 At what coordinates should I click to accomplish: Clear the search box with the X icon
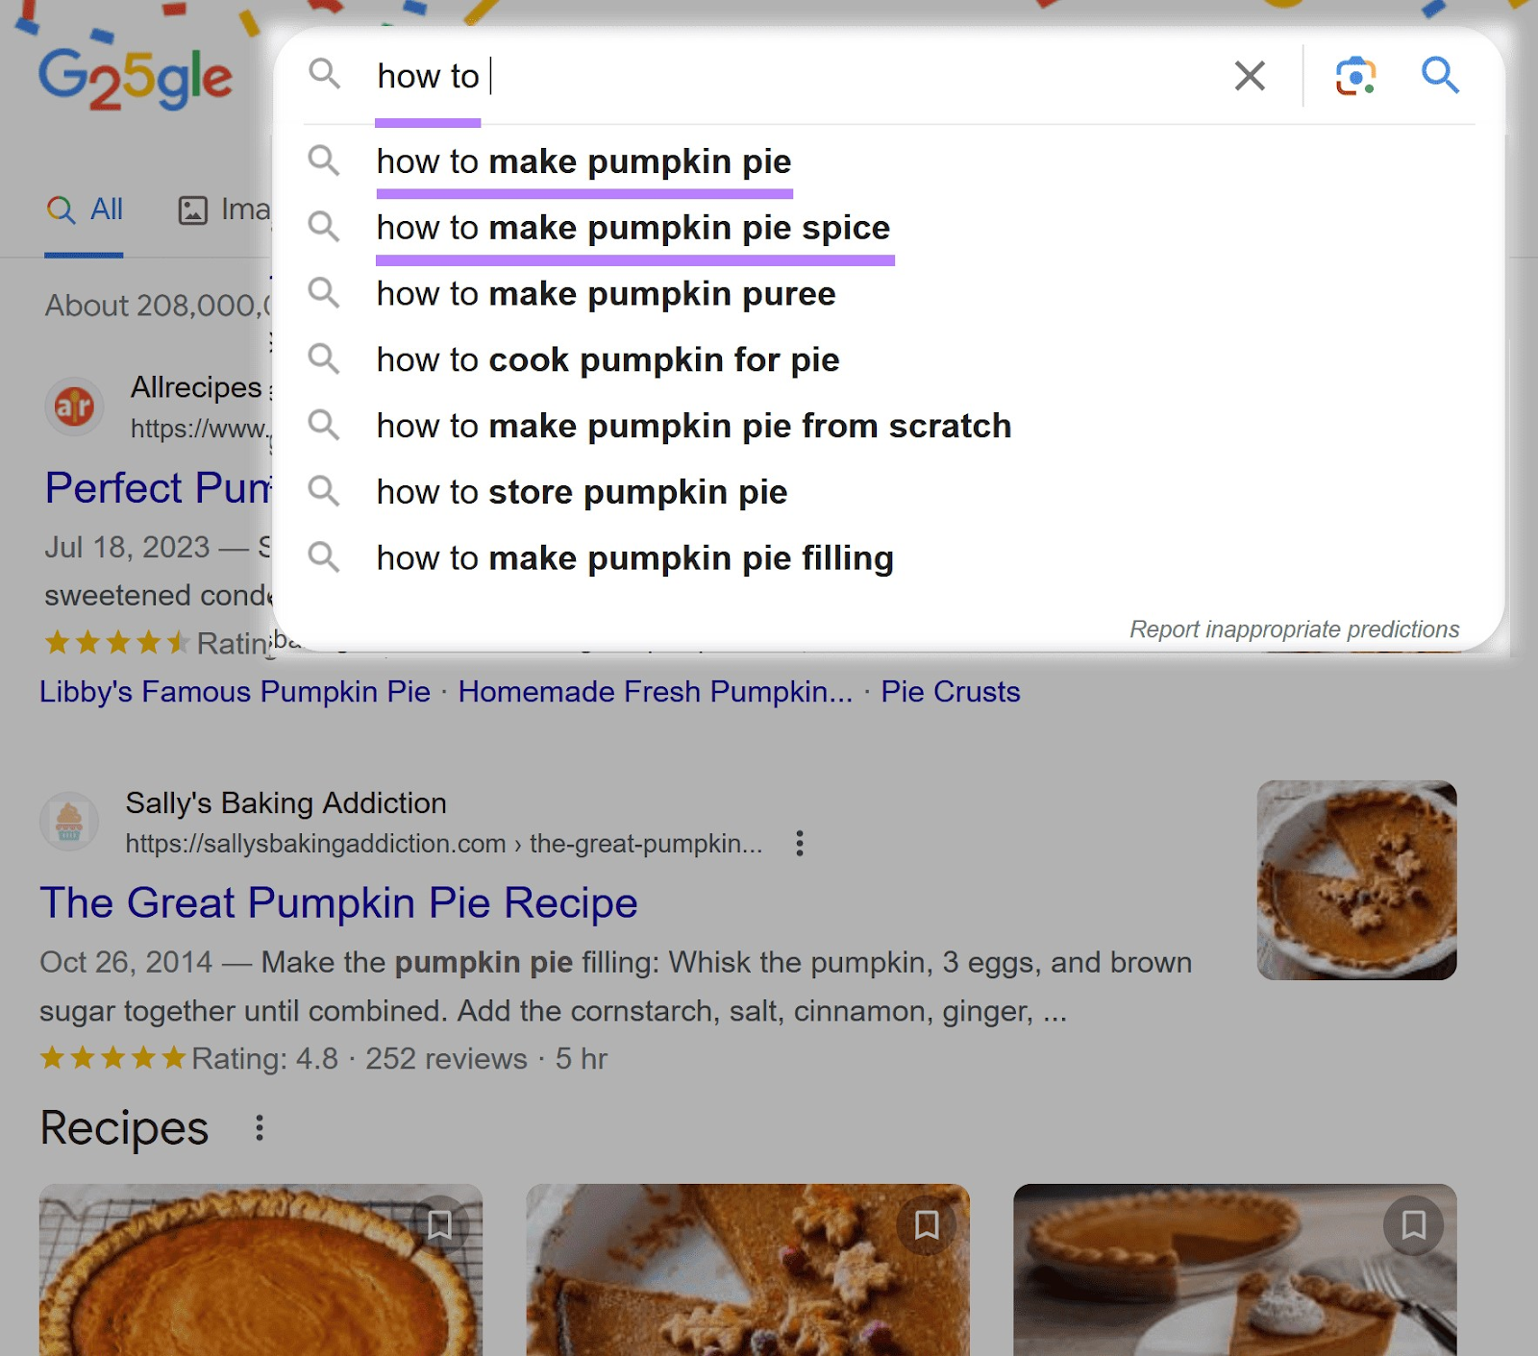(1249, 76)
